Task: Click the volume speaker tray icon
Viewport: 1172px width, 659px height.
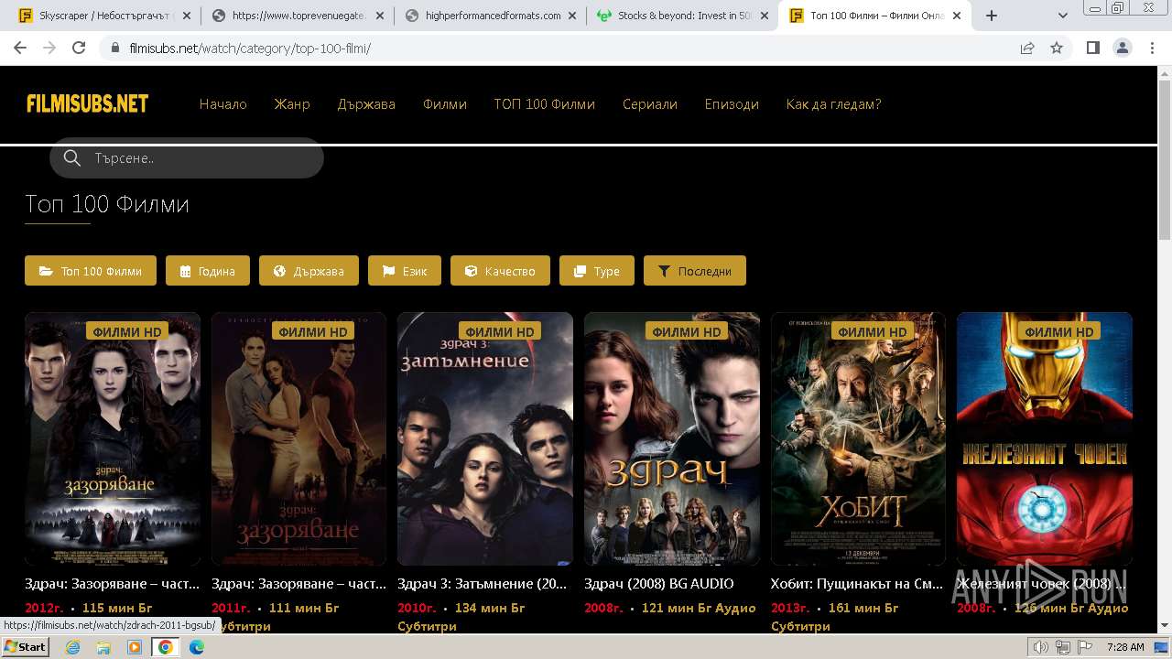Action: coord(1041,647)
